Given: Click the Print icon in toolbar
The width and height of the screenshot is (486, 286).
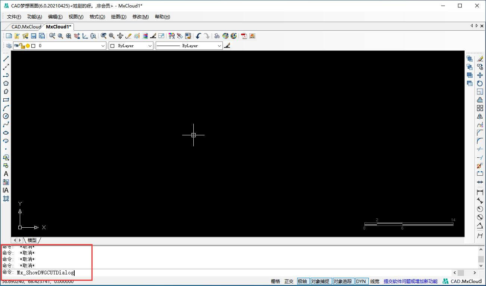Looking at the screenshot, I should pos(217,36).
